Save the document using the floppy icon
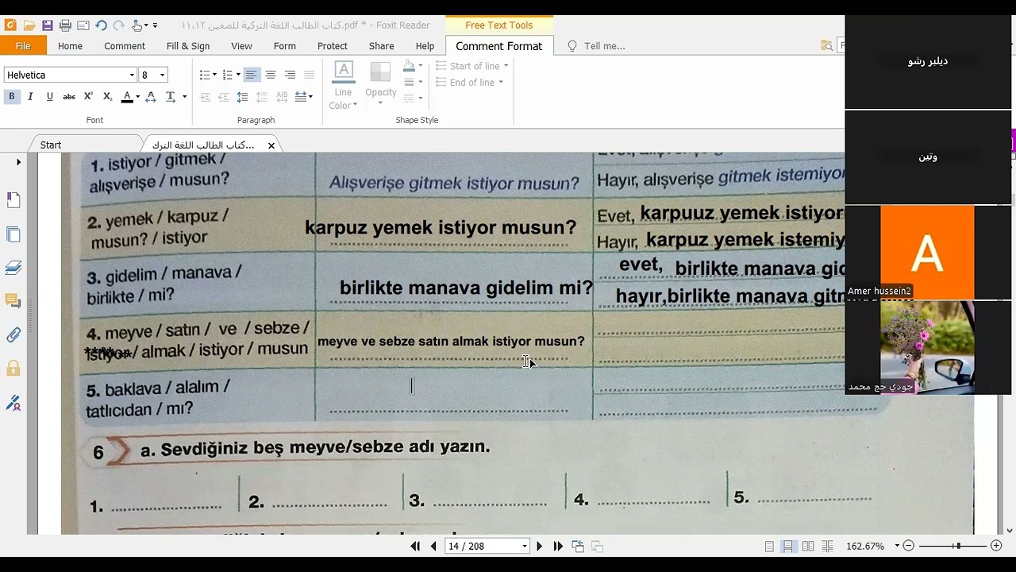 pos(48,25)
